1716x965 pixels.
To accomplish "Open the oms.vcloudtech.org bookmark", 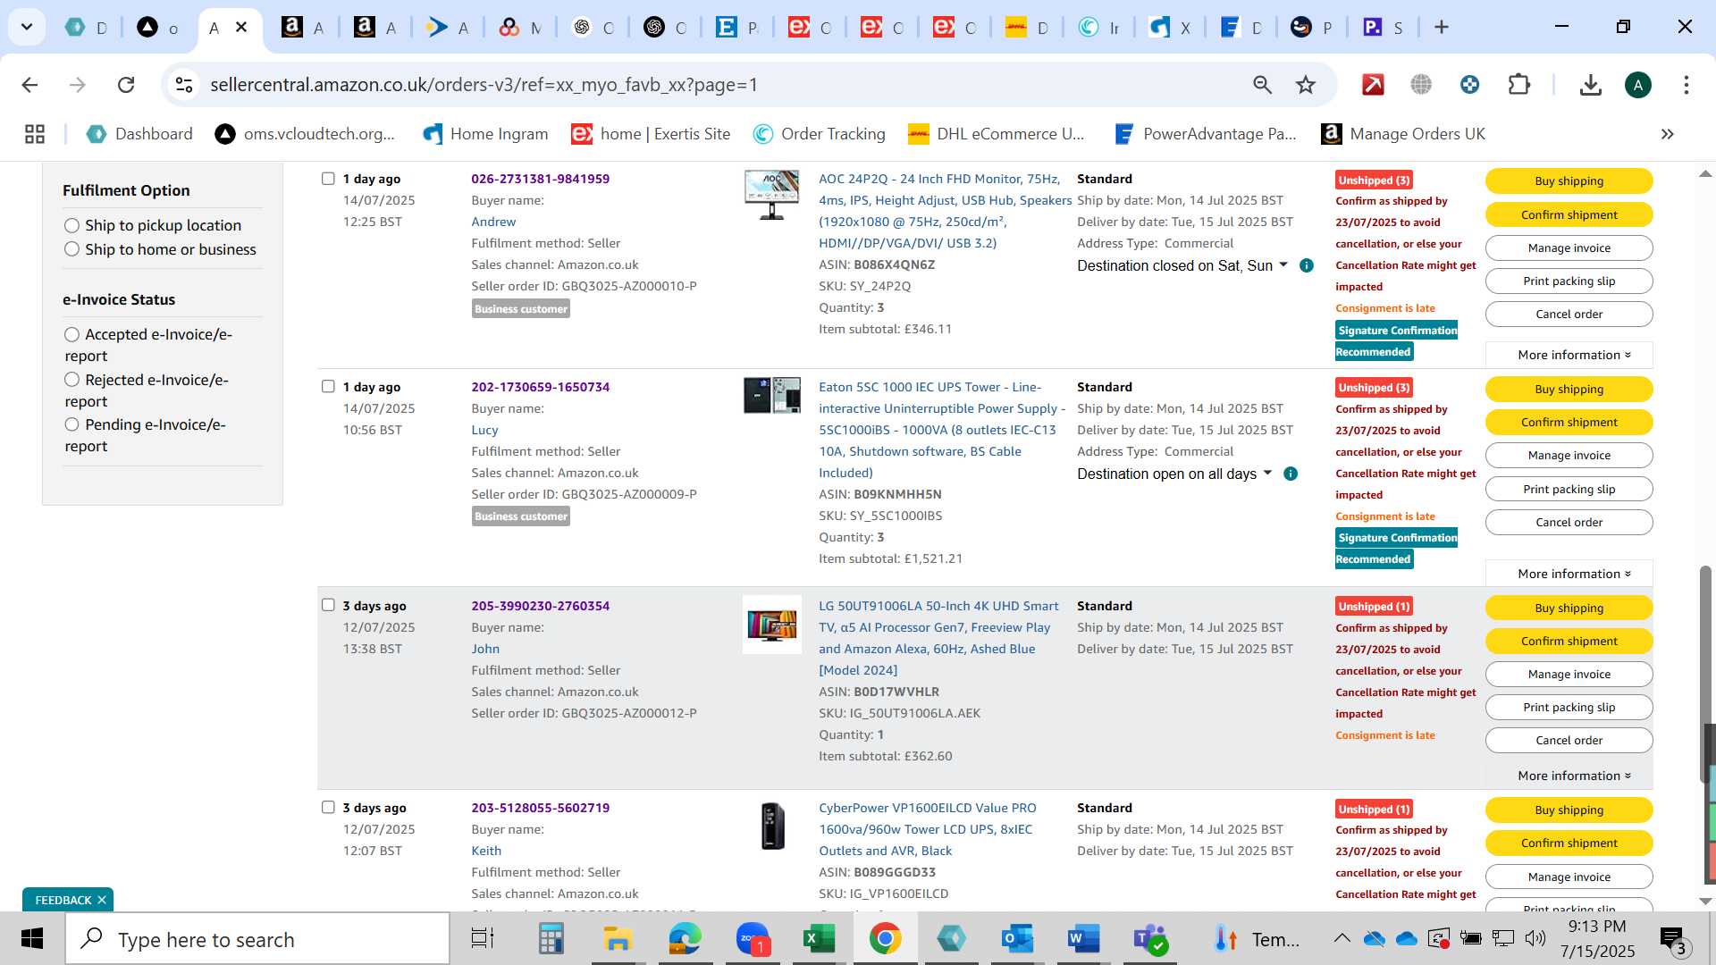I will click(305, 134).
